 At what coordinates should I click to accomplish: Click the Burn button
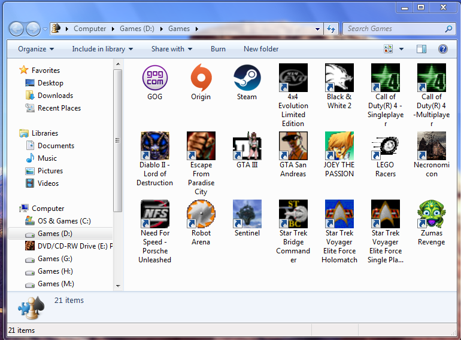(x=218, y=49)
